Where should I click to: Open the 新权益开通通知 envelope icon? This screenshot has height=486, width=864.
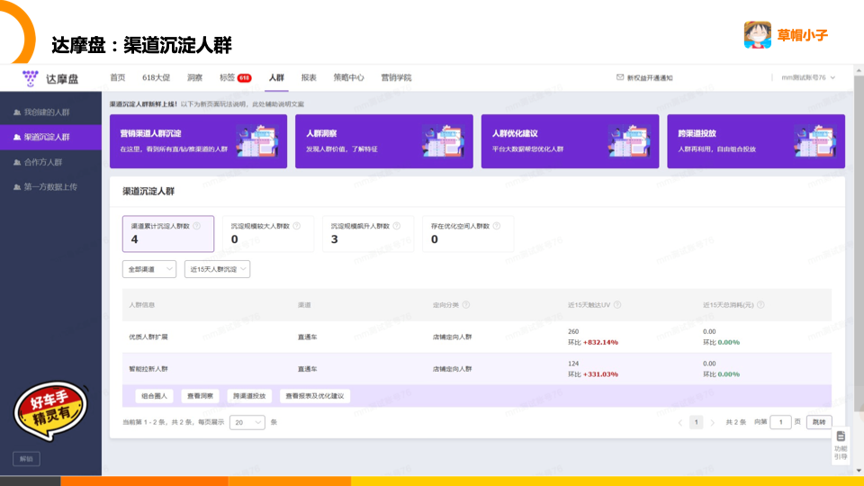(x=620, y=77)
